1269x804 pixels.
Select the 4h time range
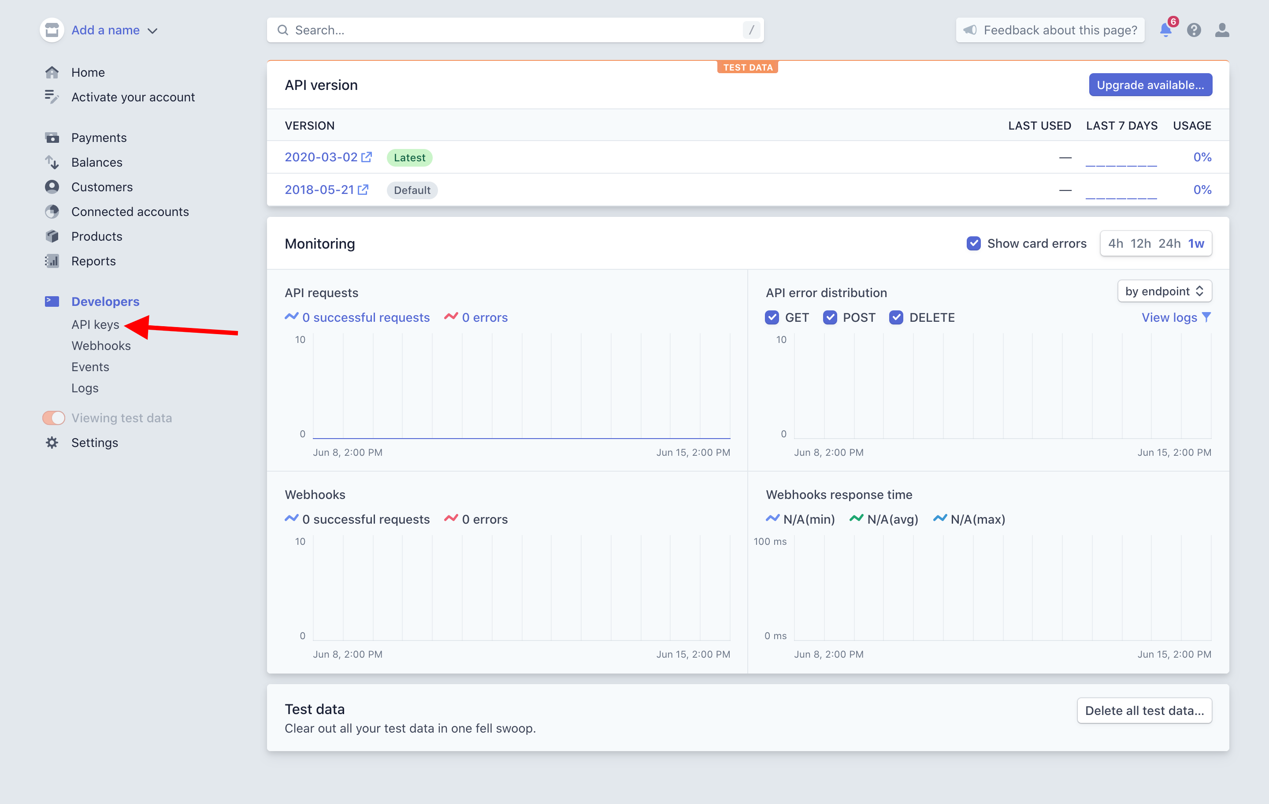pos(1115,244)
